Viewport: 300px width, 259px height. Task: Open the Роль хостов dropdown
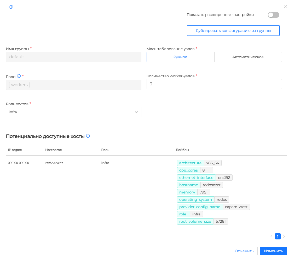click(x=73, y=112)
